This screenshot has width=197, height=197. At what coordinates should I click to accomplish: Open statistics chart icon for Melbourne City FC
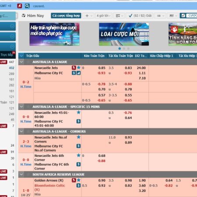pyautogui.click(x=78, y=73)
